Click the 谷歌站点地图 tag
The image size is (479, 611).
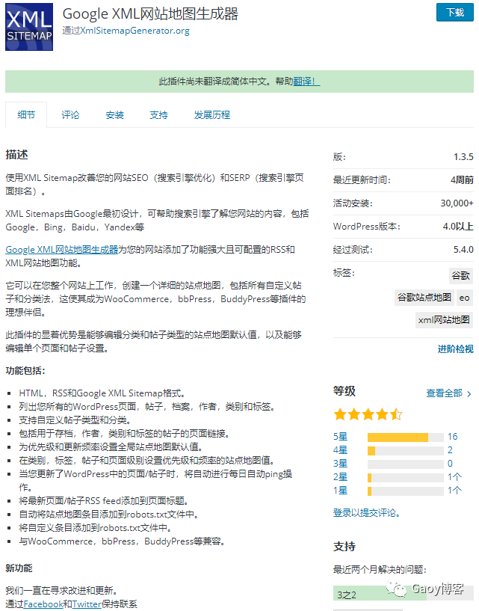424,298
